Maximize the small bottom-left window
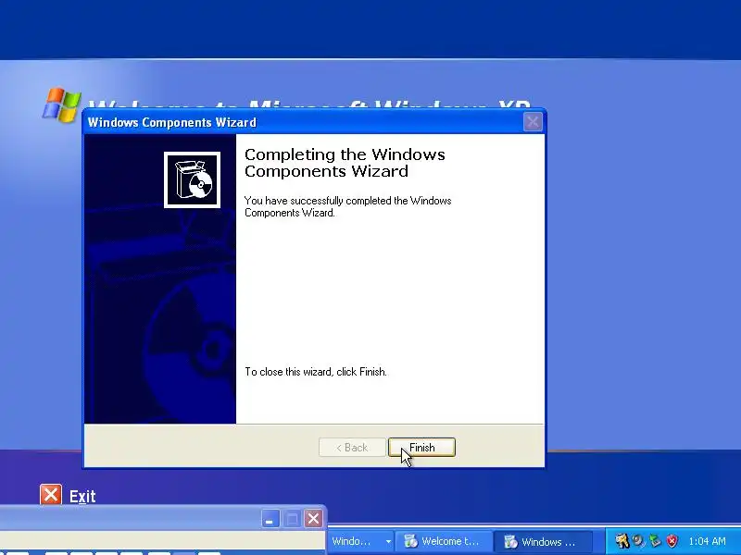Screen dimensions: 741x555 tap(292, 519)
